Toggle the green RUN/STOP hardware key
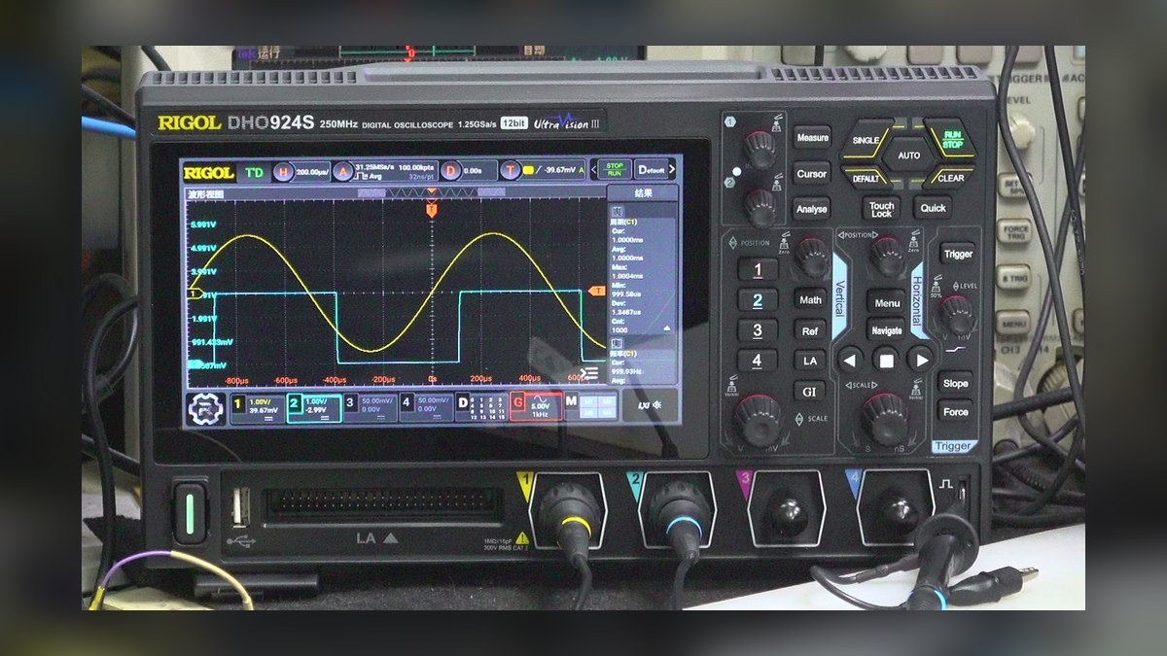The height and width of the screenshot is (656, 1167). pyautogui.click(x=952, y=139)
